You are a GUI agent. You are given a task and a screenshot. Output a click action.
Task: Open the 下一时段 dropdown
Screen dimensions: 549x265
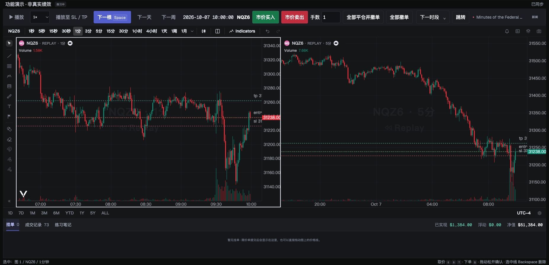click(433, 17)
